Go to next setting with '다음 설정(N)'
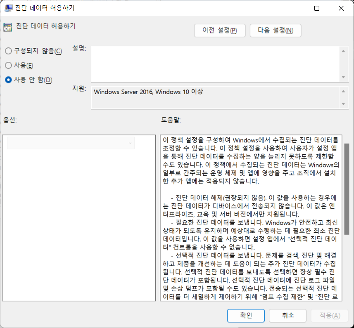354x328 pixels. click(x=276, y=31)
